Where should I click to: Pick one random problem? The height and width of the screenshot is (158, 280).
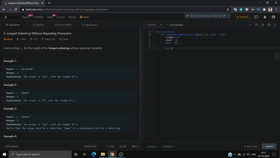(x=90, y=146)
